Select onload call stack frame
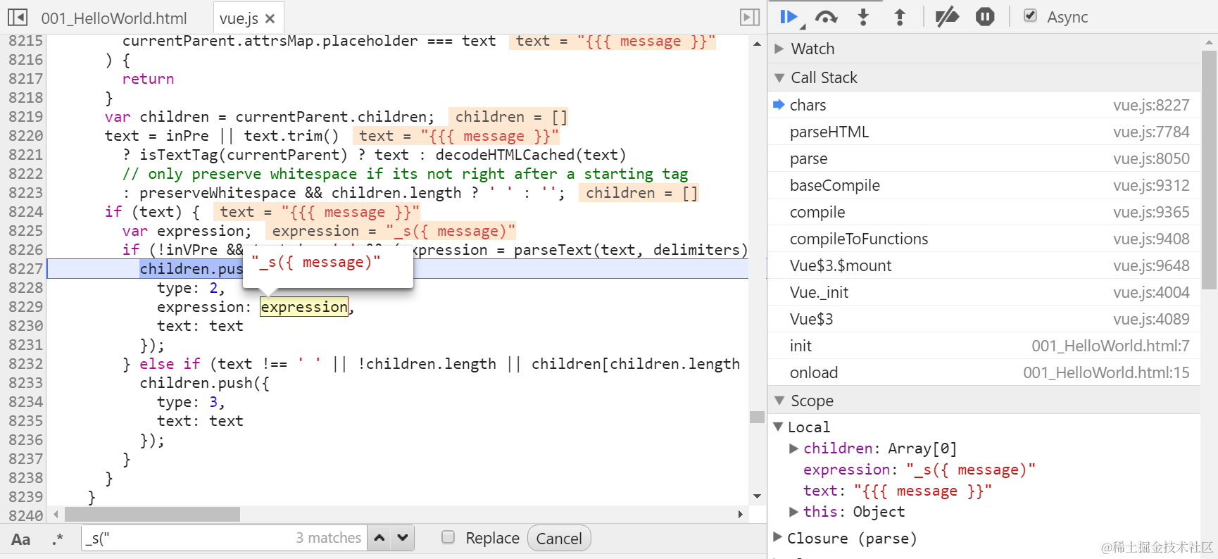 (x=984, y=372)
